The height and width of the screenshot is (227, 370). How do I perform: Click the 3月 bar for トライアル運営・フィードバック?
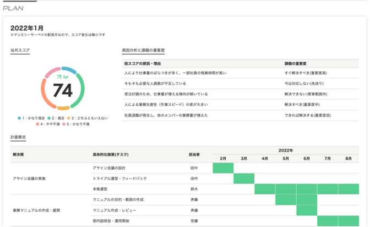point(244,179)
